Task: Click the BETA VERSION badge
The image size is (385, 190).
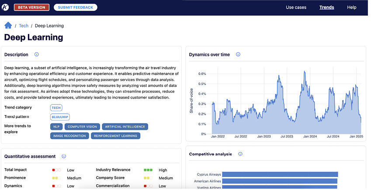Action: point(31,7)
